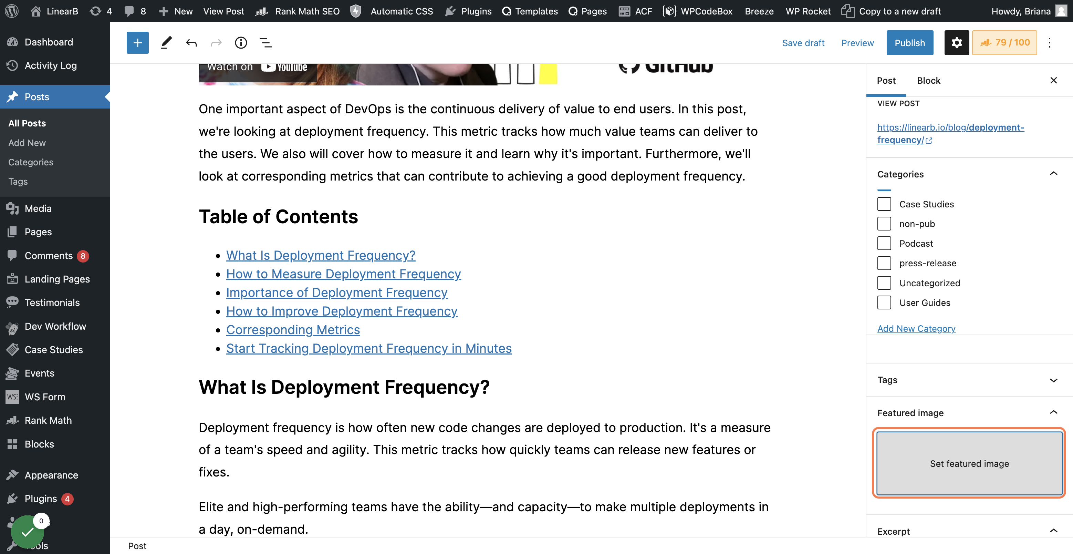1073x554 pixels.
Task: Close the settings sidebar panel
Action: [1053, 81]
